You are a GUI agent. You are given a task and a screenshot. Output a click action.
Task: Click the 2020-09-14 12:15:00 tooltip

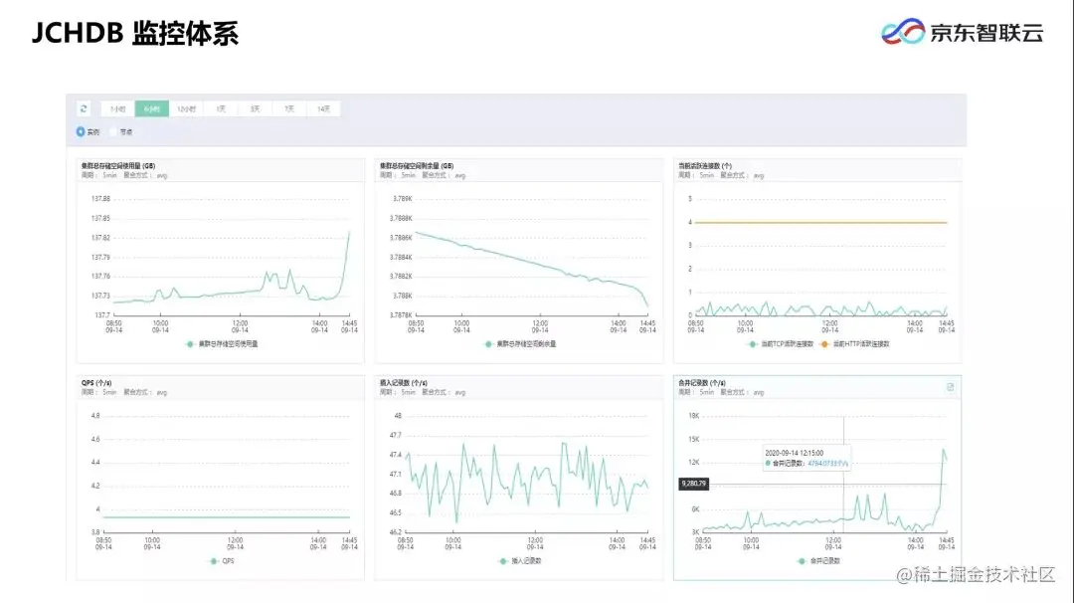806,458
